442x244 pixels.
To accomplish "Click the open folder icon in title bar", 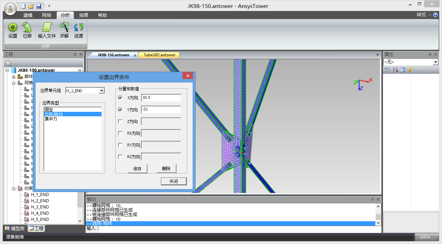I will (x=31, y=6).
